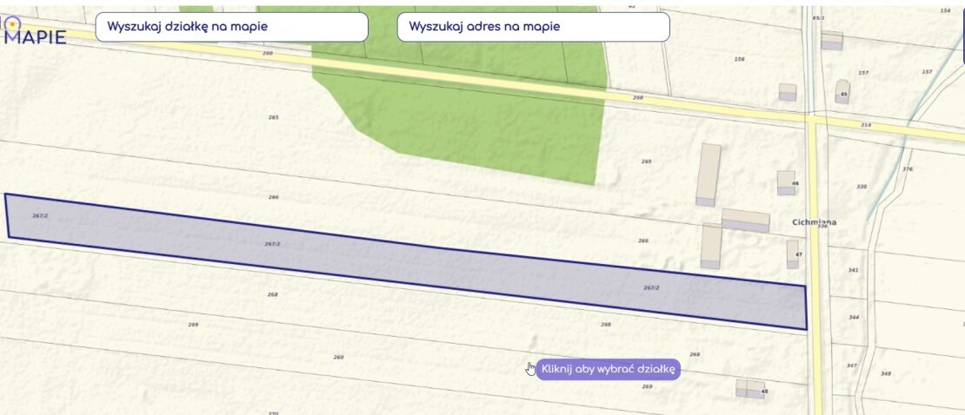Image resolution: width=965 pixels, height=415 pixels.
Task: Select parcel 376 near the stream
Action: [907, 169]
